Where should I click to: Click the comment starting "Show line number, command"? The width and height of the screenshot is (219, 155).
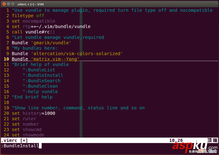(78, 108)
